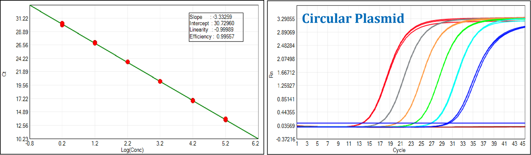Viewport: 531px width, 155px height.
Task: Click the blue horizontal threshold line
Action: (411, 123)
